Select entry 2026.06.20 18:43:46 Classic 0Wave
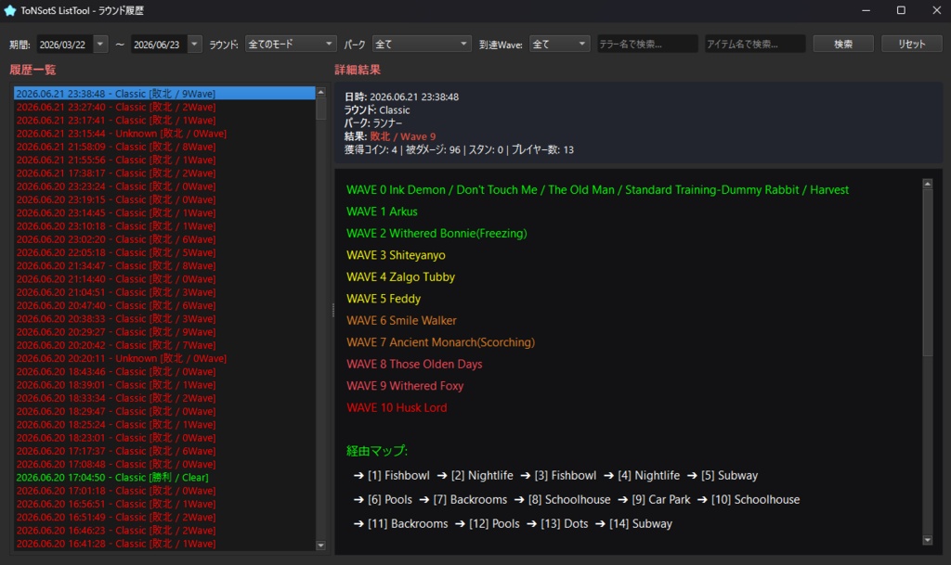Image resolution: width=951 pixels, height=565 pixels. 164,372
